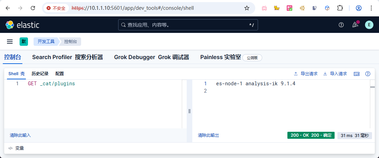Open the pink extension with the green checkmark
The width and height of the screenshot is (379, 158).
(x=289, y=8)
